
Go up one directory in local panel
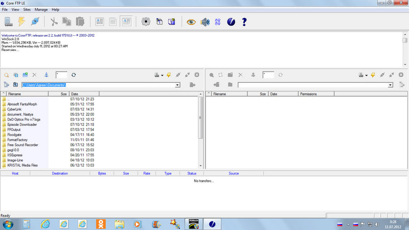pos(16,85)
